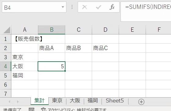Select column D header
The image size is (171, 111).
105,30
